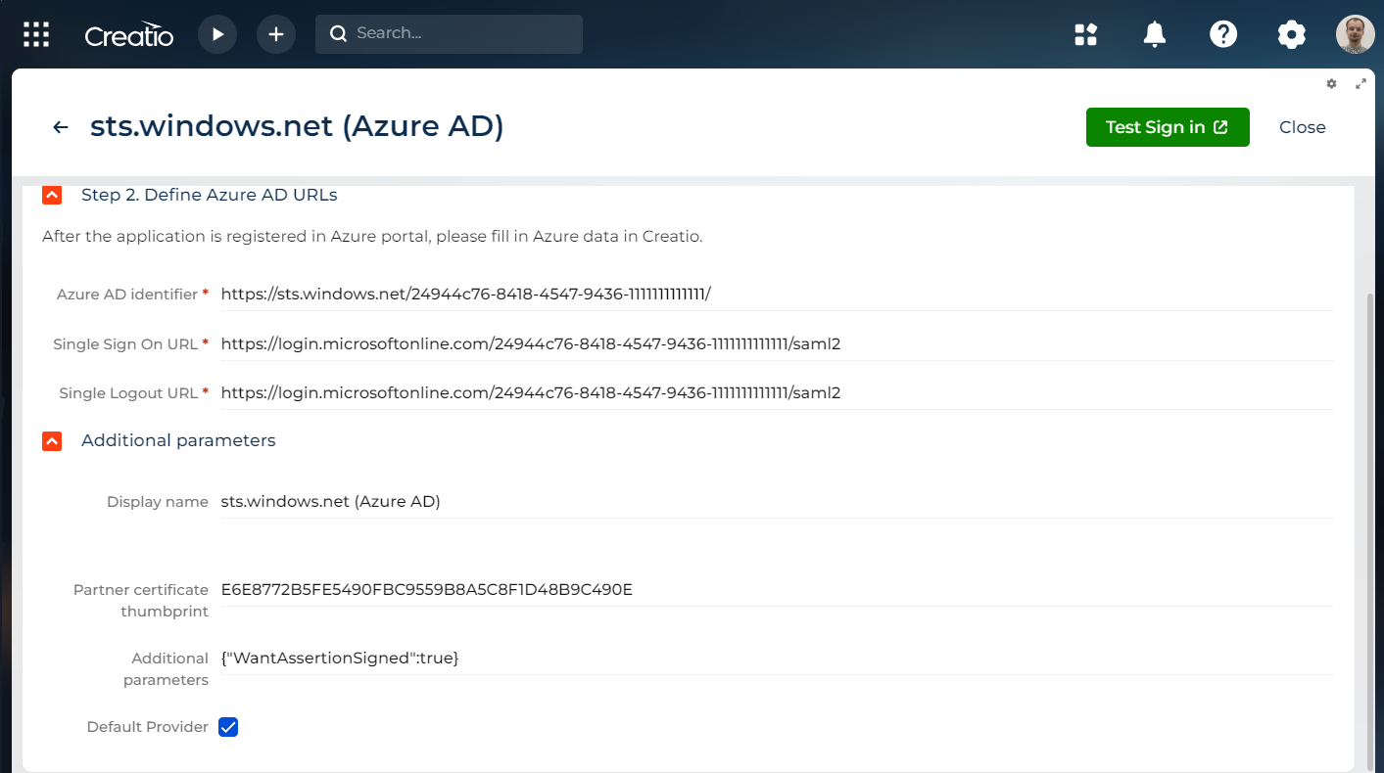The height and width of the screenshot is (773, 1384).
Task: Run a business process with play icon
Action: [217, 34]
